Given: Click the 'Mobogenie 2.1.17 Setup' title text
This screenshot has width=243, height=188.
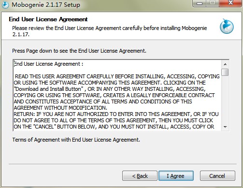Looking at the screenshot, I should (x=46, y=5).
